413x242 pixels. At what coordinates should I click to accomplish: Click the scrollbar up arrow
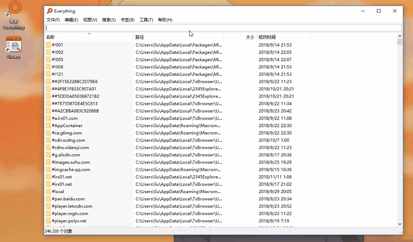point(400,36)
